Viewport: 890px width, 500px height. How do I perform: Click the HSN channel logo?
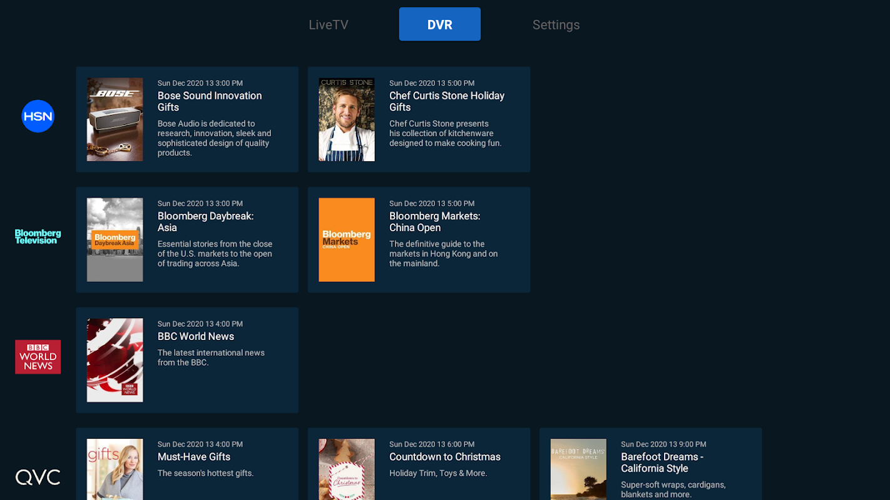(x=38, y=116)
